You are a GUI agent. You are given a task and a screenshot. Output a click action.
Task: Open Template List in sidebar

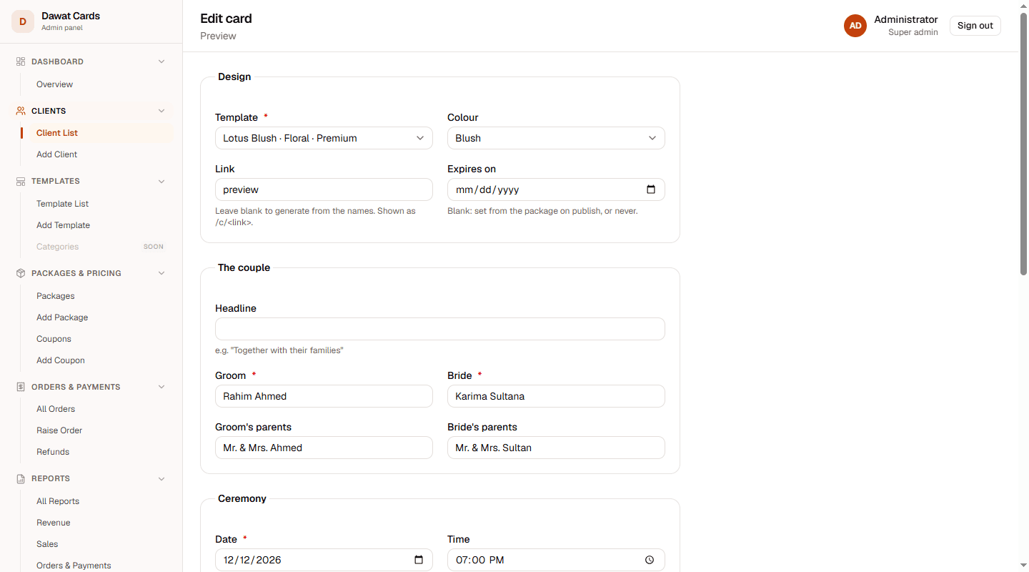62,204
